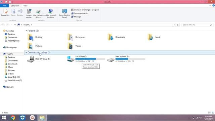The width and height of the screenshot is (215, 121).
Task: Refresh the This PC view
Action: point(178,25)
